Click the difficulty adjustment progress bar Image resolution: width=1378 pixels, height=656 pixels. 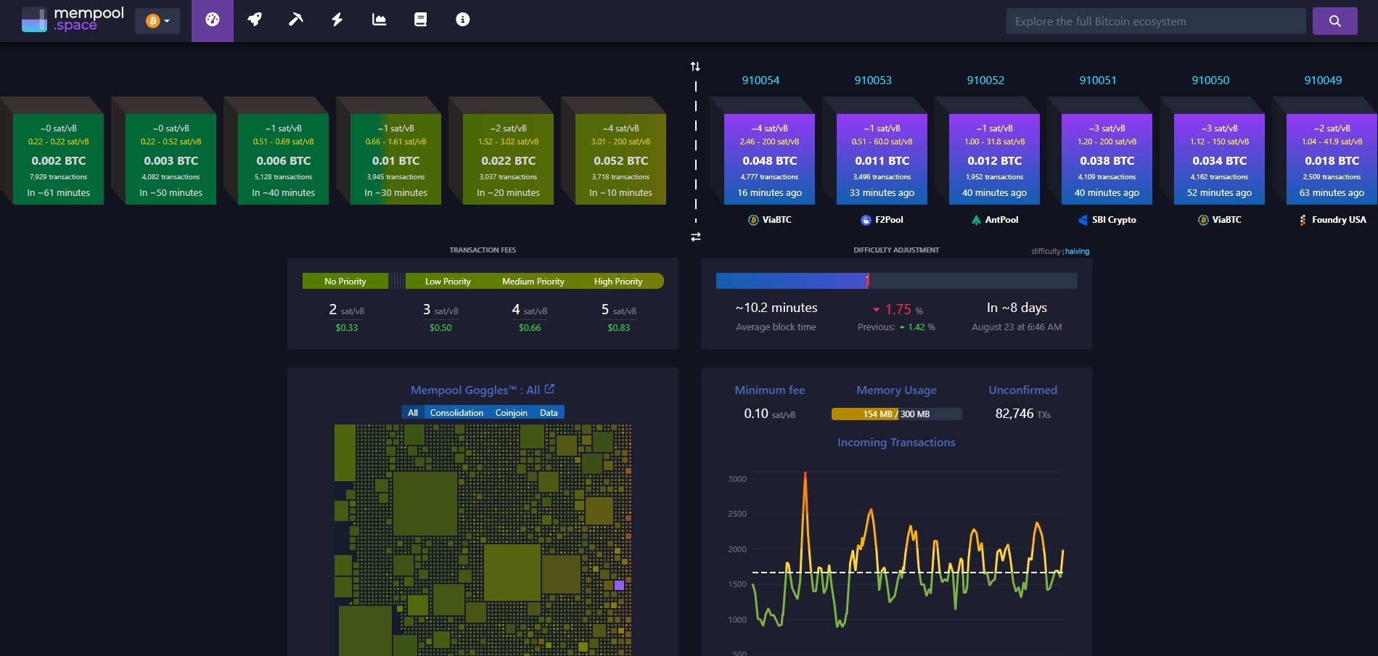pos(896,281)
